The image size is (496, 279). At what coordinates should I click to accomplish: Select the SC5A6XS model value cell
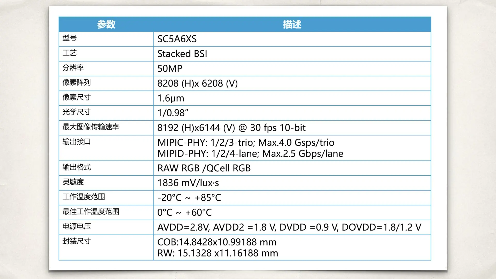tap(177, 39)
